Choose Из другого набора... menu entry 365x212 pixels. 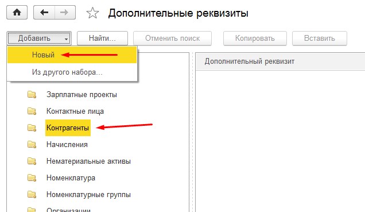click(x=72, y=72)
